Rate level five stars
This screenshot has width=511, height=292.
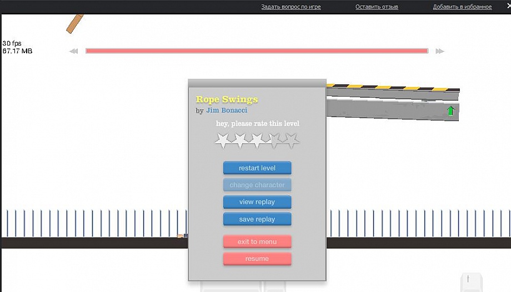pyautogui.click(x=291, y=140)
